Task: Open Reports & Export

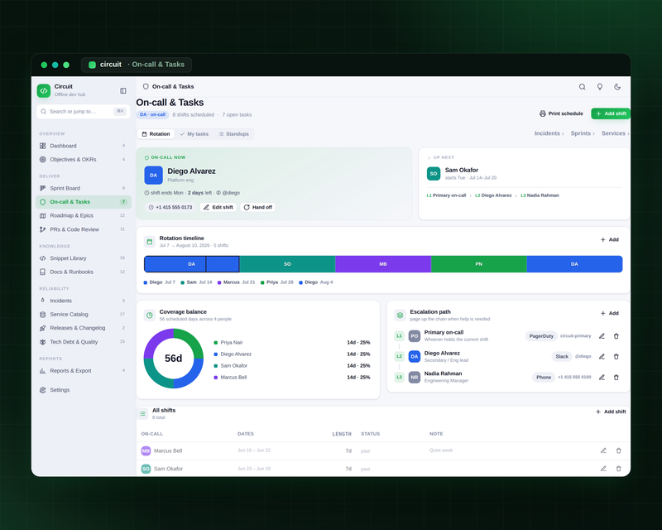Action: pyautogui.click(x=84, y=371)
